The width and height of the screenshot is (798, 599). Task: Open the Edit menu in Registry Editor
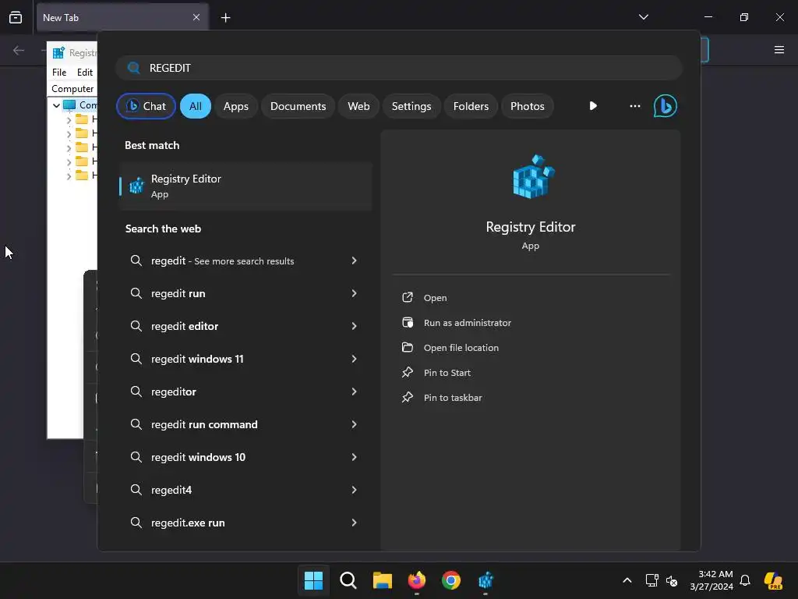(x=84, y=73)
